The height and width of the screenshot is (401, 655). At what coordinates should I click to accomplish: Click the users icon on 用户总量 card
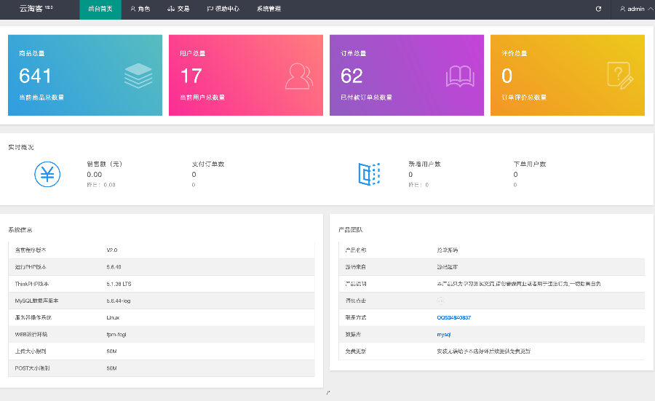(x=299, y=76)
